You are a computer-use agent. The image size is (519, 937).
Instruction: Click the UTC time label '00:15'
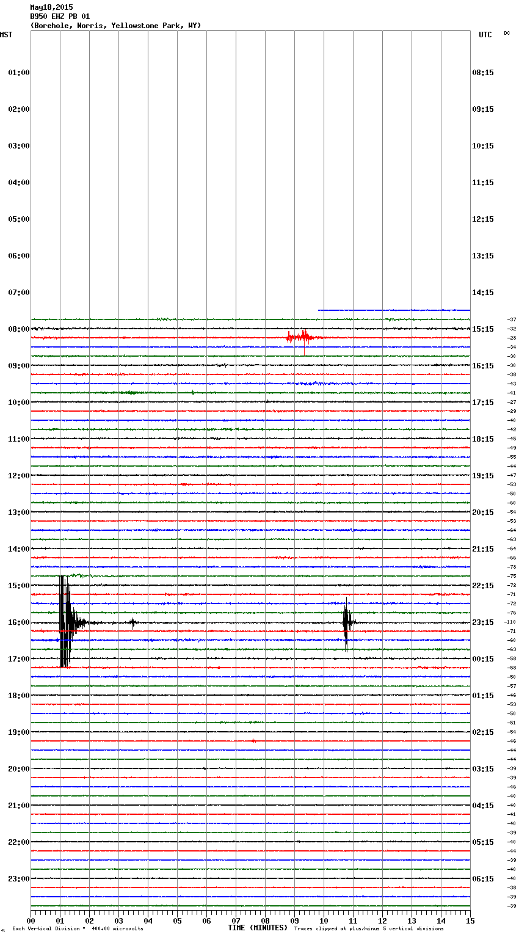click(x=483, y=659)
